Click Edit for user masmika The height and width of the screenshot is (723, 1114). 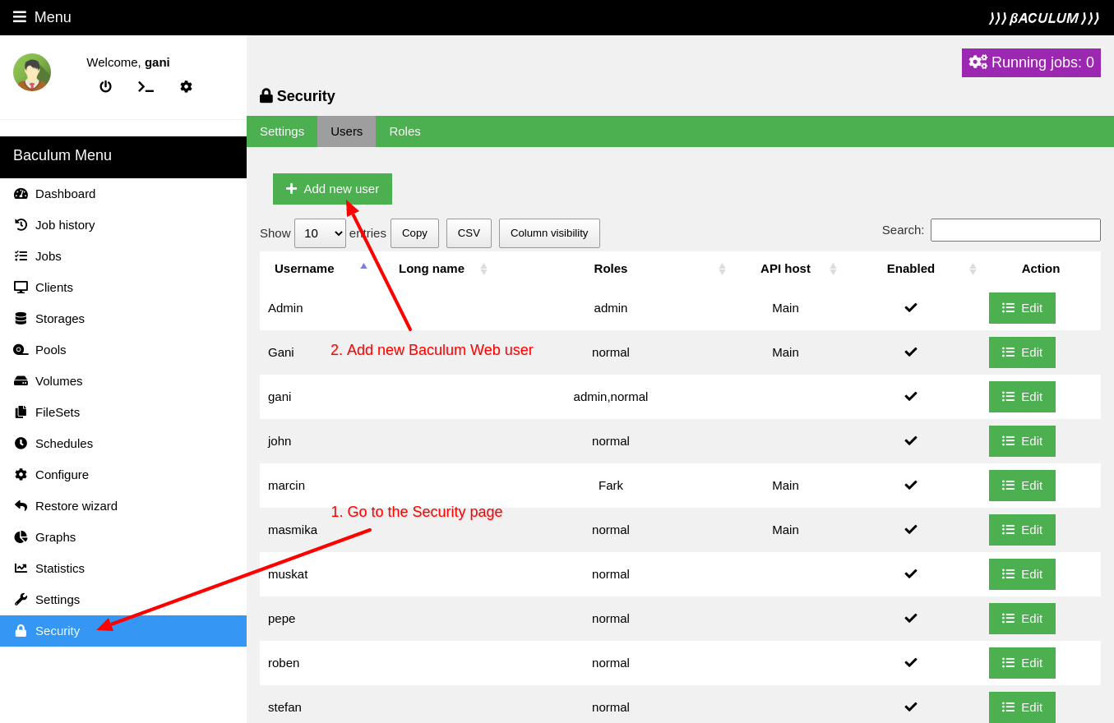click(x=1022, y=530)
